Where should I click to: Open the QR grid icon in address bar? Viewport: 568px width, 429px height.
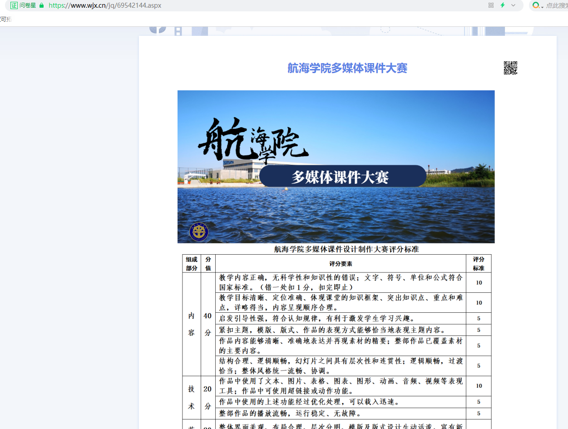pyautogui.click(x=491, y=5)
